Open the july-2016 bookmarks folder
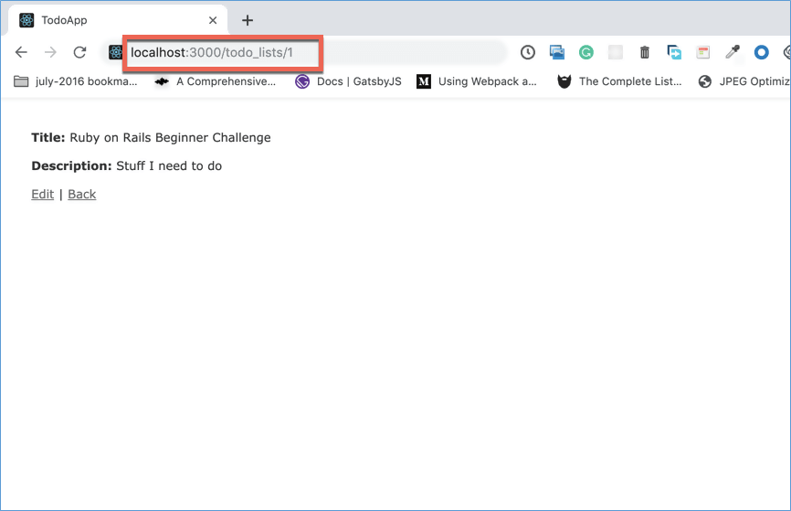Image resolution: width=791 pixels, height=511 pixels. coord(75,81)
